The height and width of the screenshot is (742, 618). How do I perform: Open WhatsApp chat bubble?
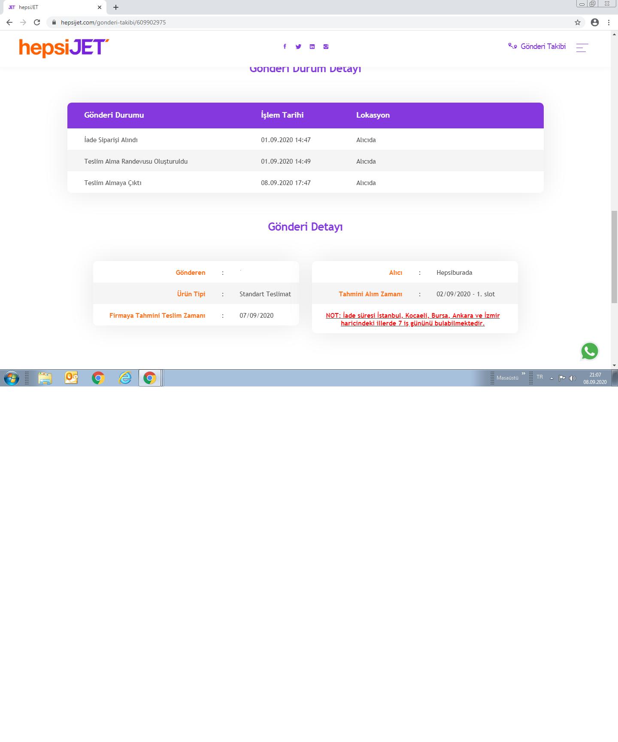(590, 351)
